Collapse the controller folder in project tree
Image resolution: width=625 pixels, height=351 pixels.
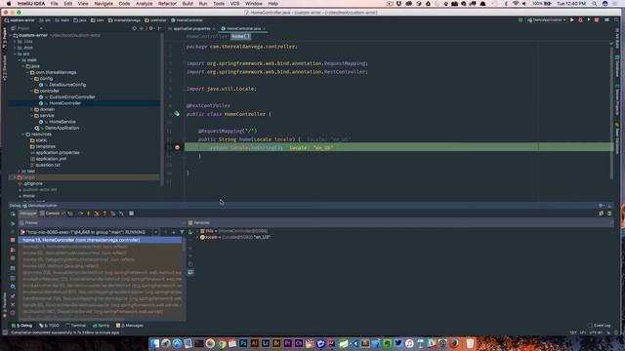(32, 91)
